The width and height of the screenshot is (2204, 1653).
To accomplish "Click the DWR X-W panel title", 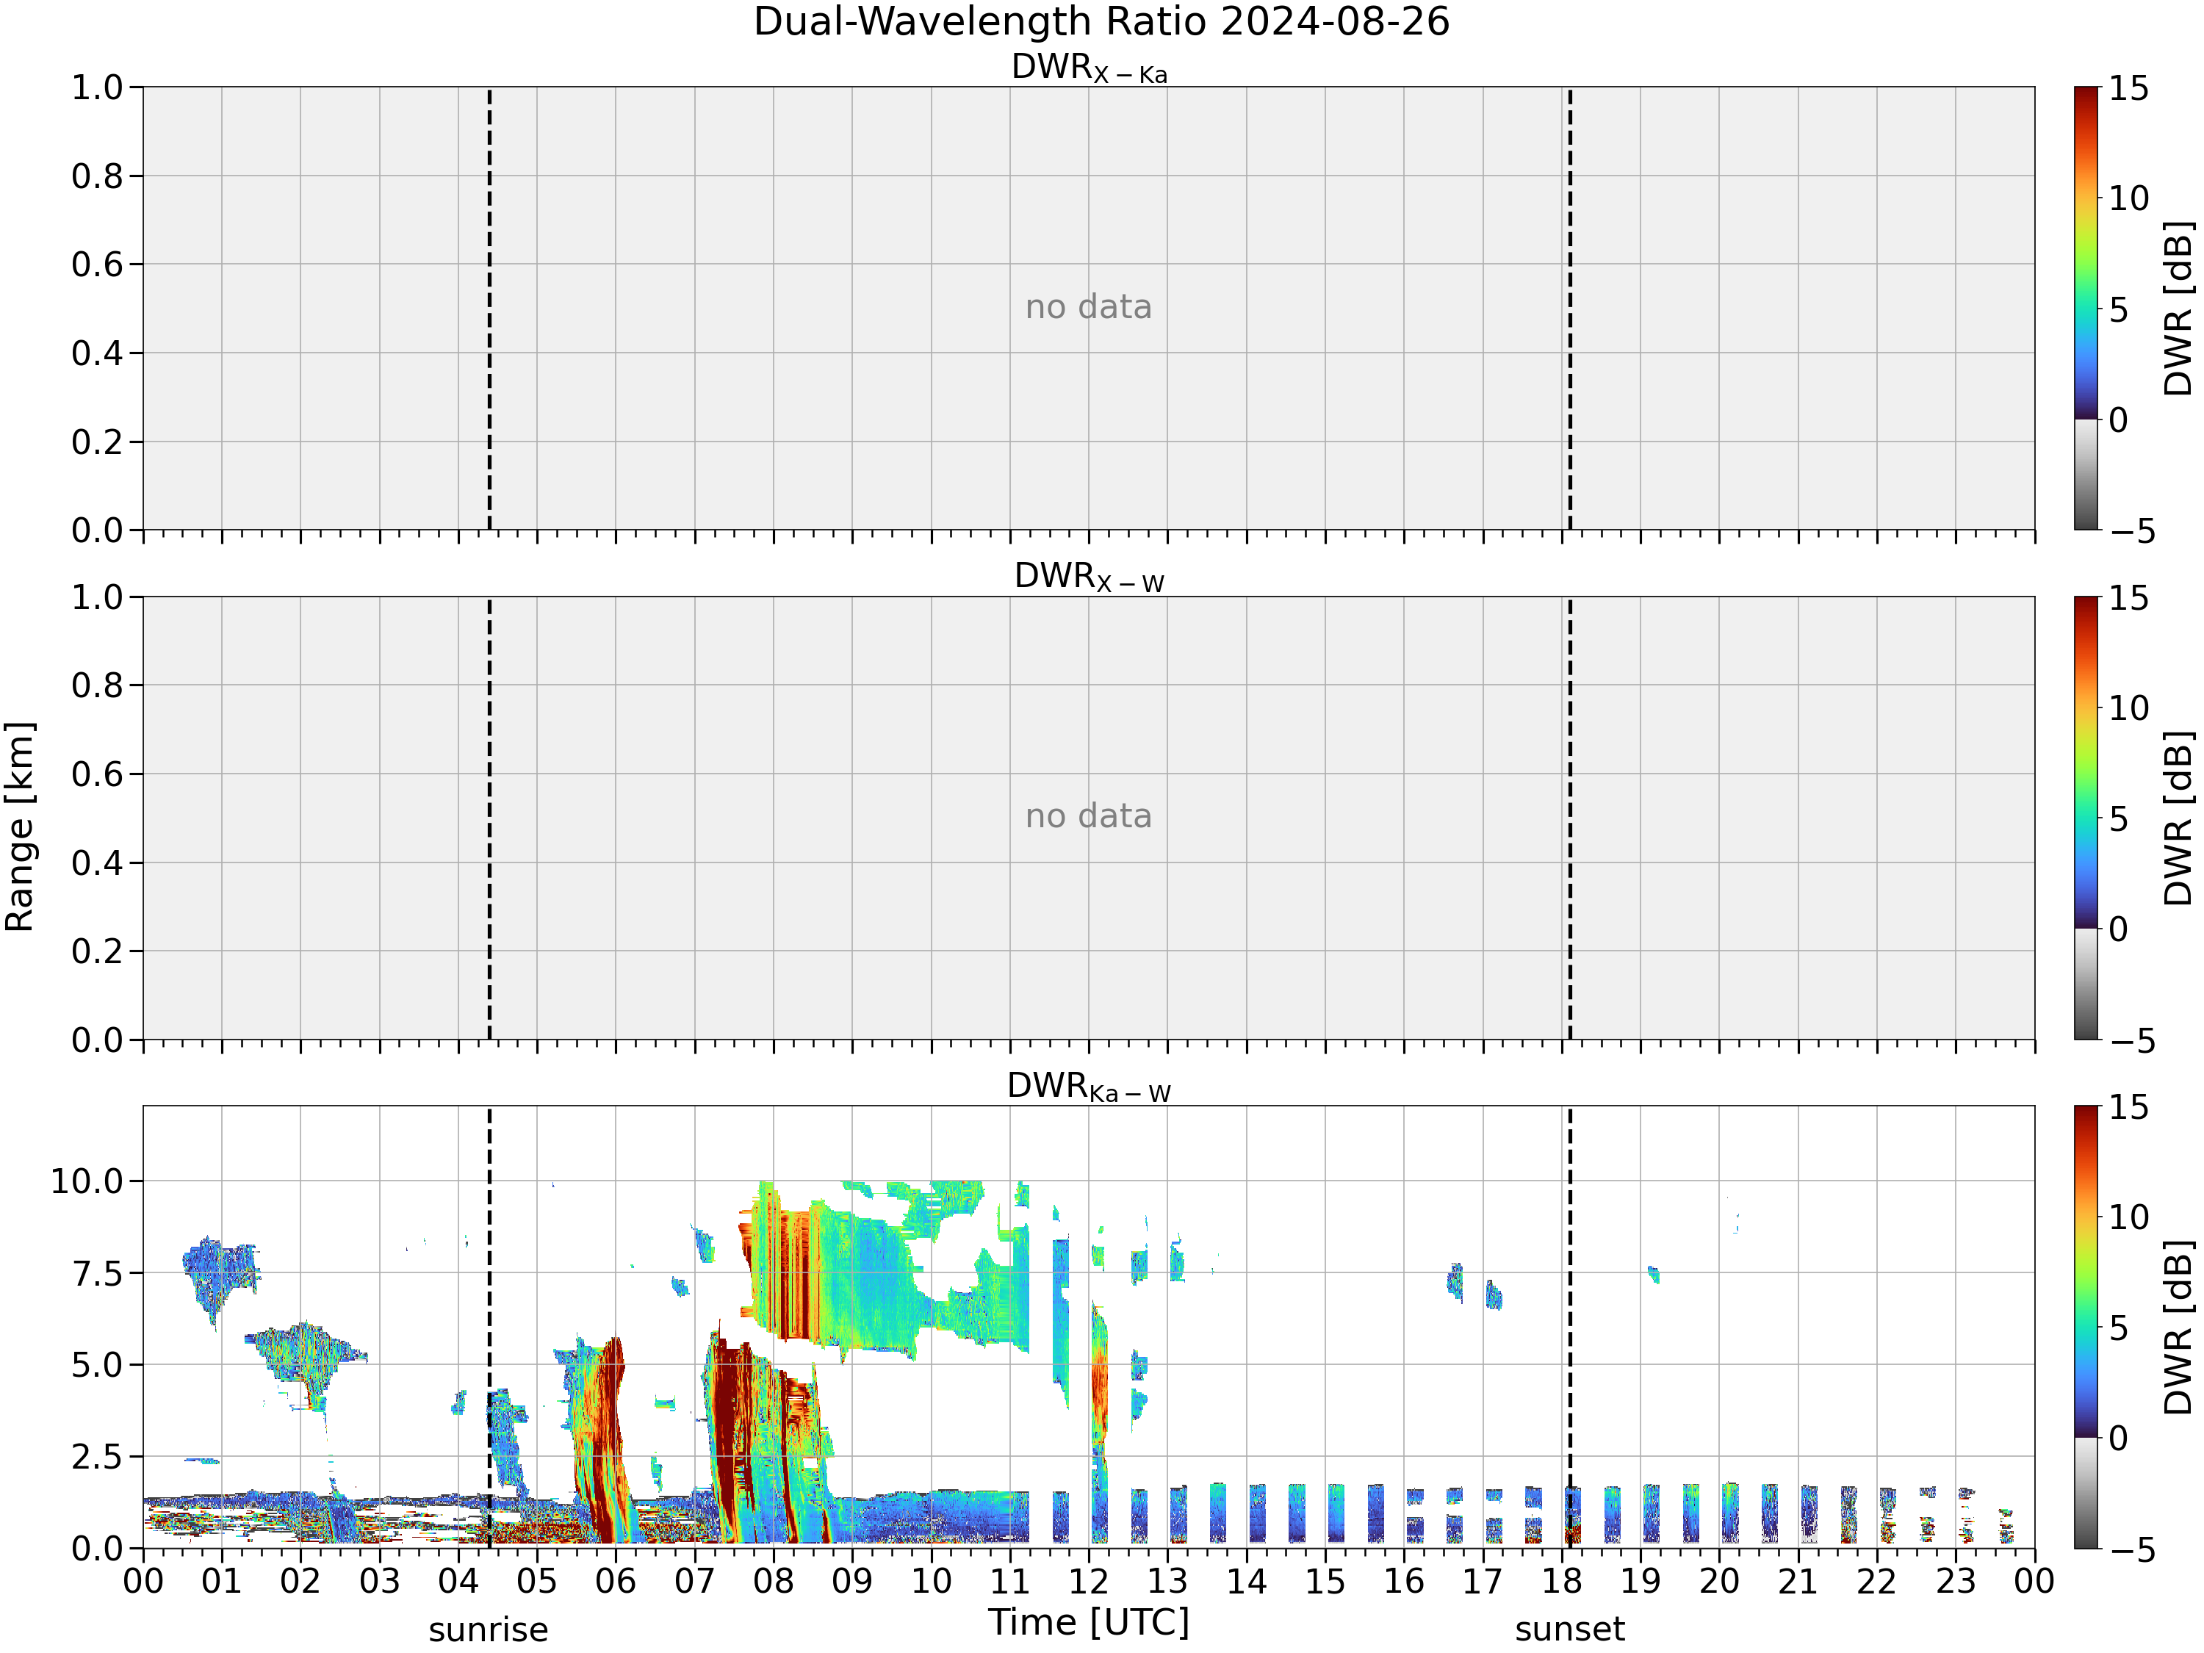I will (1089, 578).
